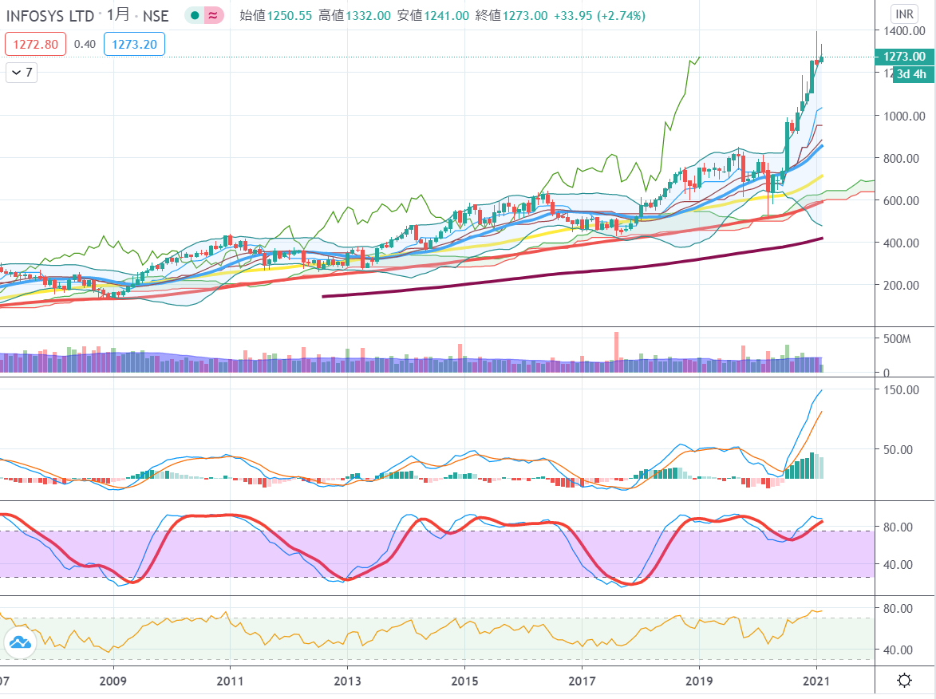The width and height of the screenshot is (936, 699).
Task: Click the red sell price 1272.80
Action: pyautogui.click(x=36, y=44)
